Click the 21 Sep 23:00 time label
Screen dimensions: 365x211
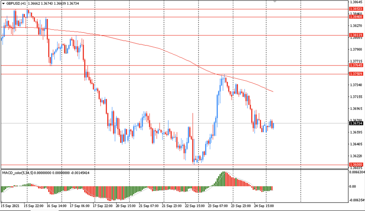click(x=172, y=206)
